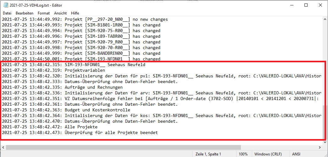Open the Datei menu

tap(7, 13)
